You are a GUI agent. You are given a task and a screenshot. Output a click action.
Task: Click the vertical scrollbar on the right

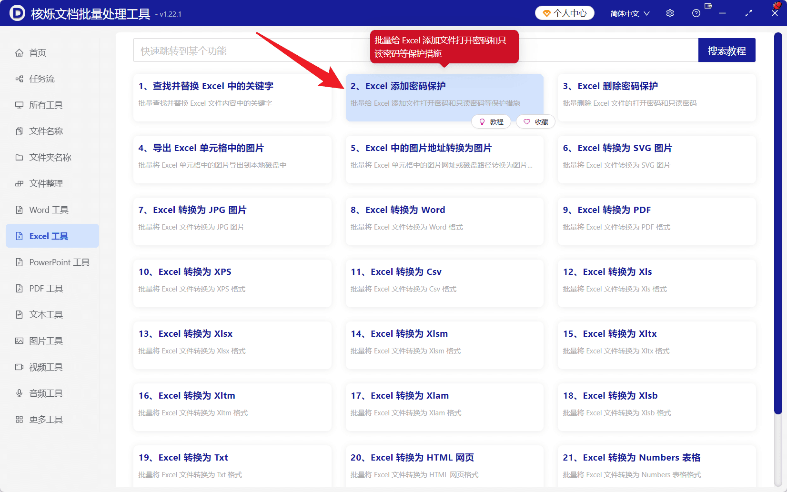(778, 224)
